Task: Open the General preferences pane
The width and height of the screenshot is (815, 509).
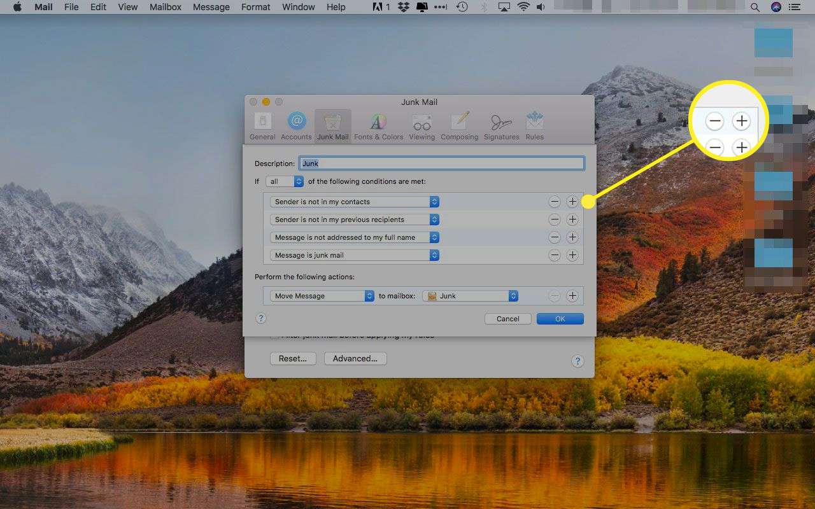Action: tap(262, 125)
